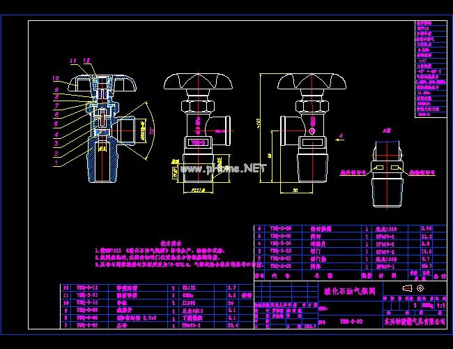Click the A向 view label
Viewport: 453px width, 349px height.
pos(387,131)
